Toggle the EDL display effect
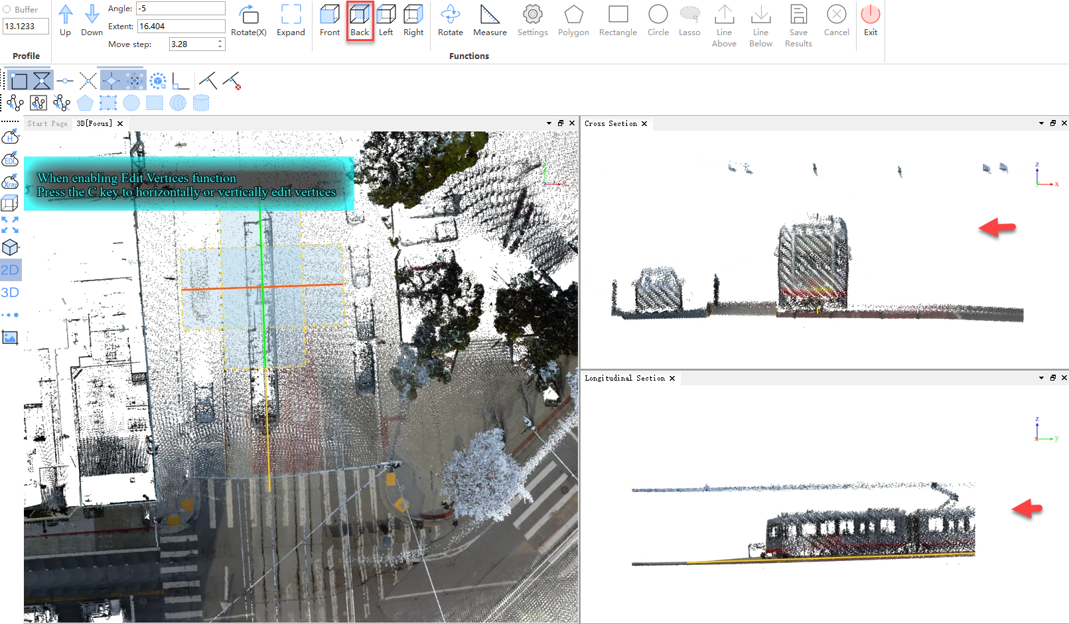The image size is (1069, 624). click(11, 159)
